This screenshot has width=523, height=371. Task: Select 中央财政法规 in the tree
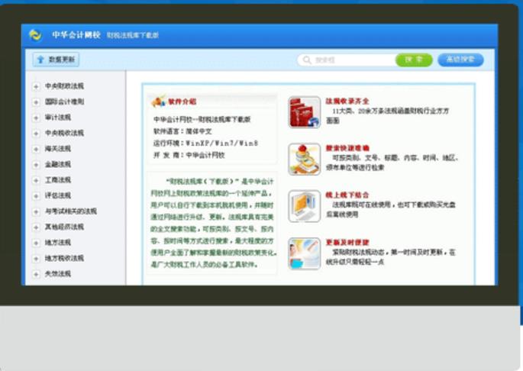click(x=64, y=86)
